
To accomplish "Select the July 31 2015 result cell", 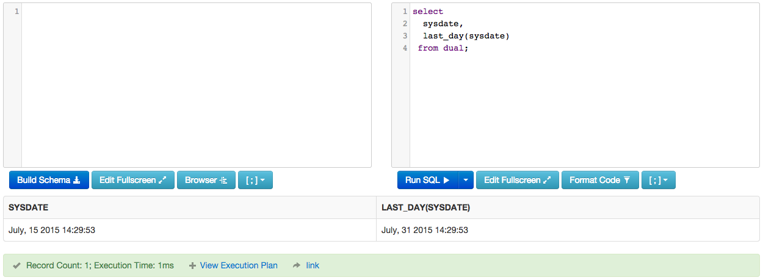I will pos(425,230).
